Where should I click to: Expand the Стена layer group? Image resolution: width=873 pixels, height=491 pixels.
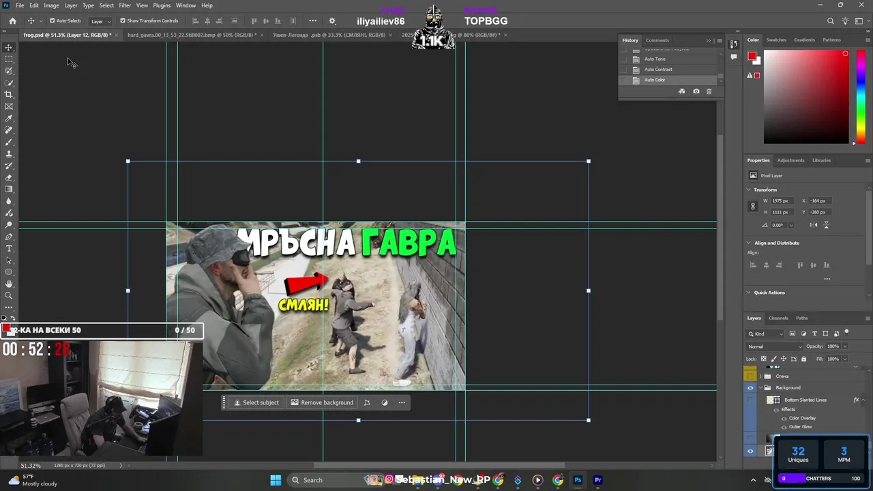click(760, 376)
